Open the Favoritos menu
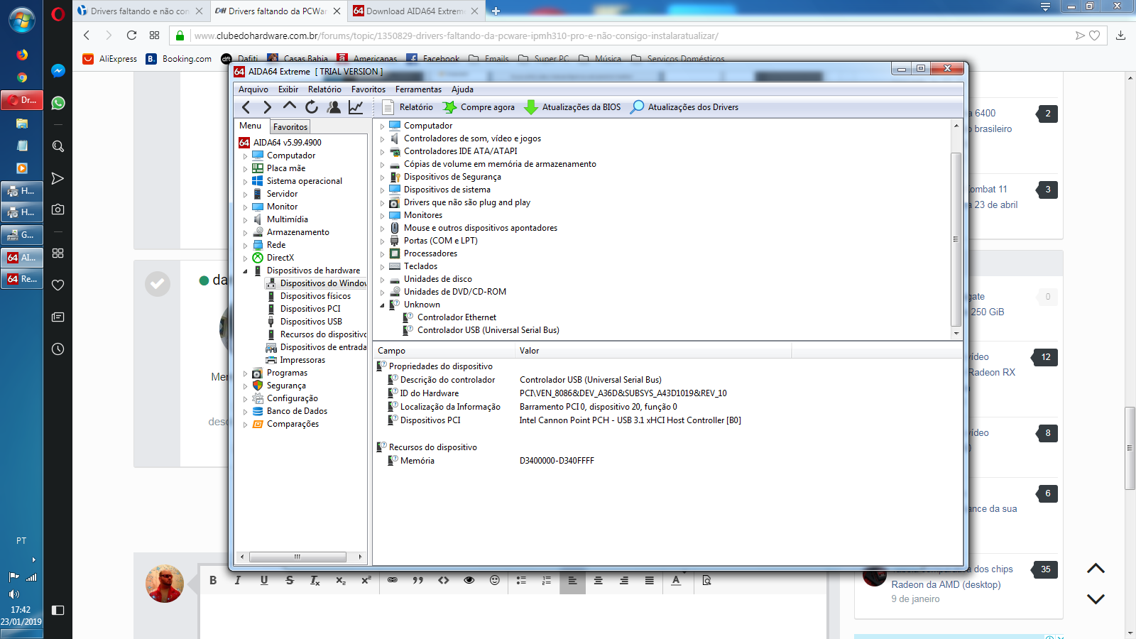 (x=368, y=89)
